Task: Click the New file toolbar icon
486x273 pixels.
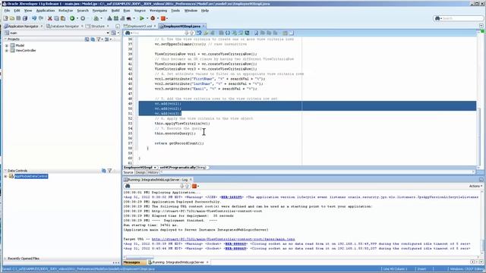Action: 5,18
